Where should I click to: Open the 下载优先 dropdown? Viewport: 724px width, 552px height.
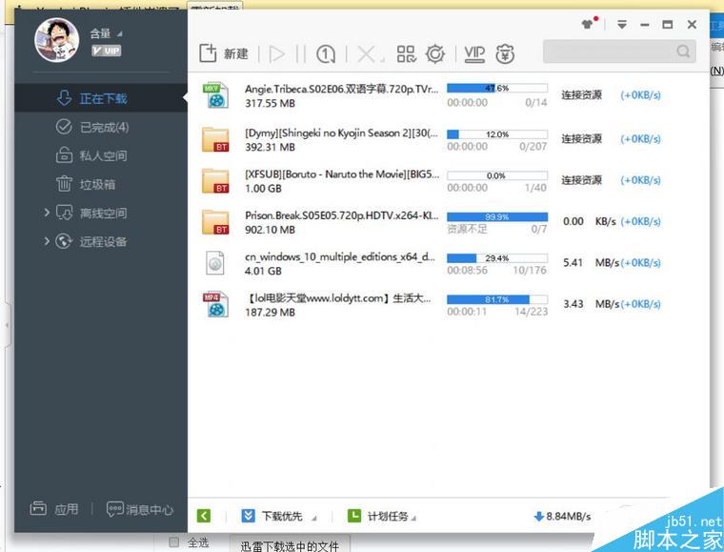click(x=279, y=516)
